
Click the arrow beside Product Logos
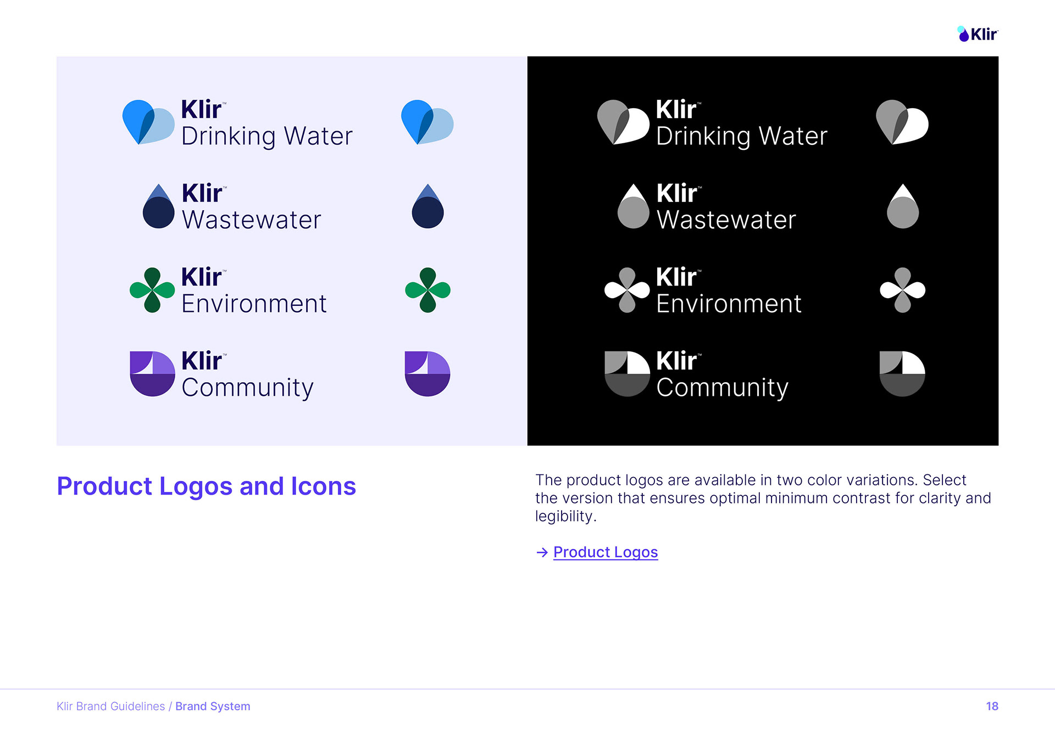point(542,552)
